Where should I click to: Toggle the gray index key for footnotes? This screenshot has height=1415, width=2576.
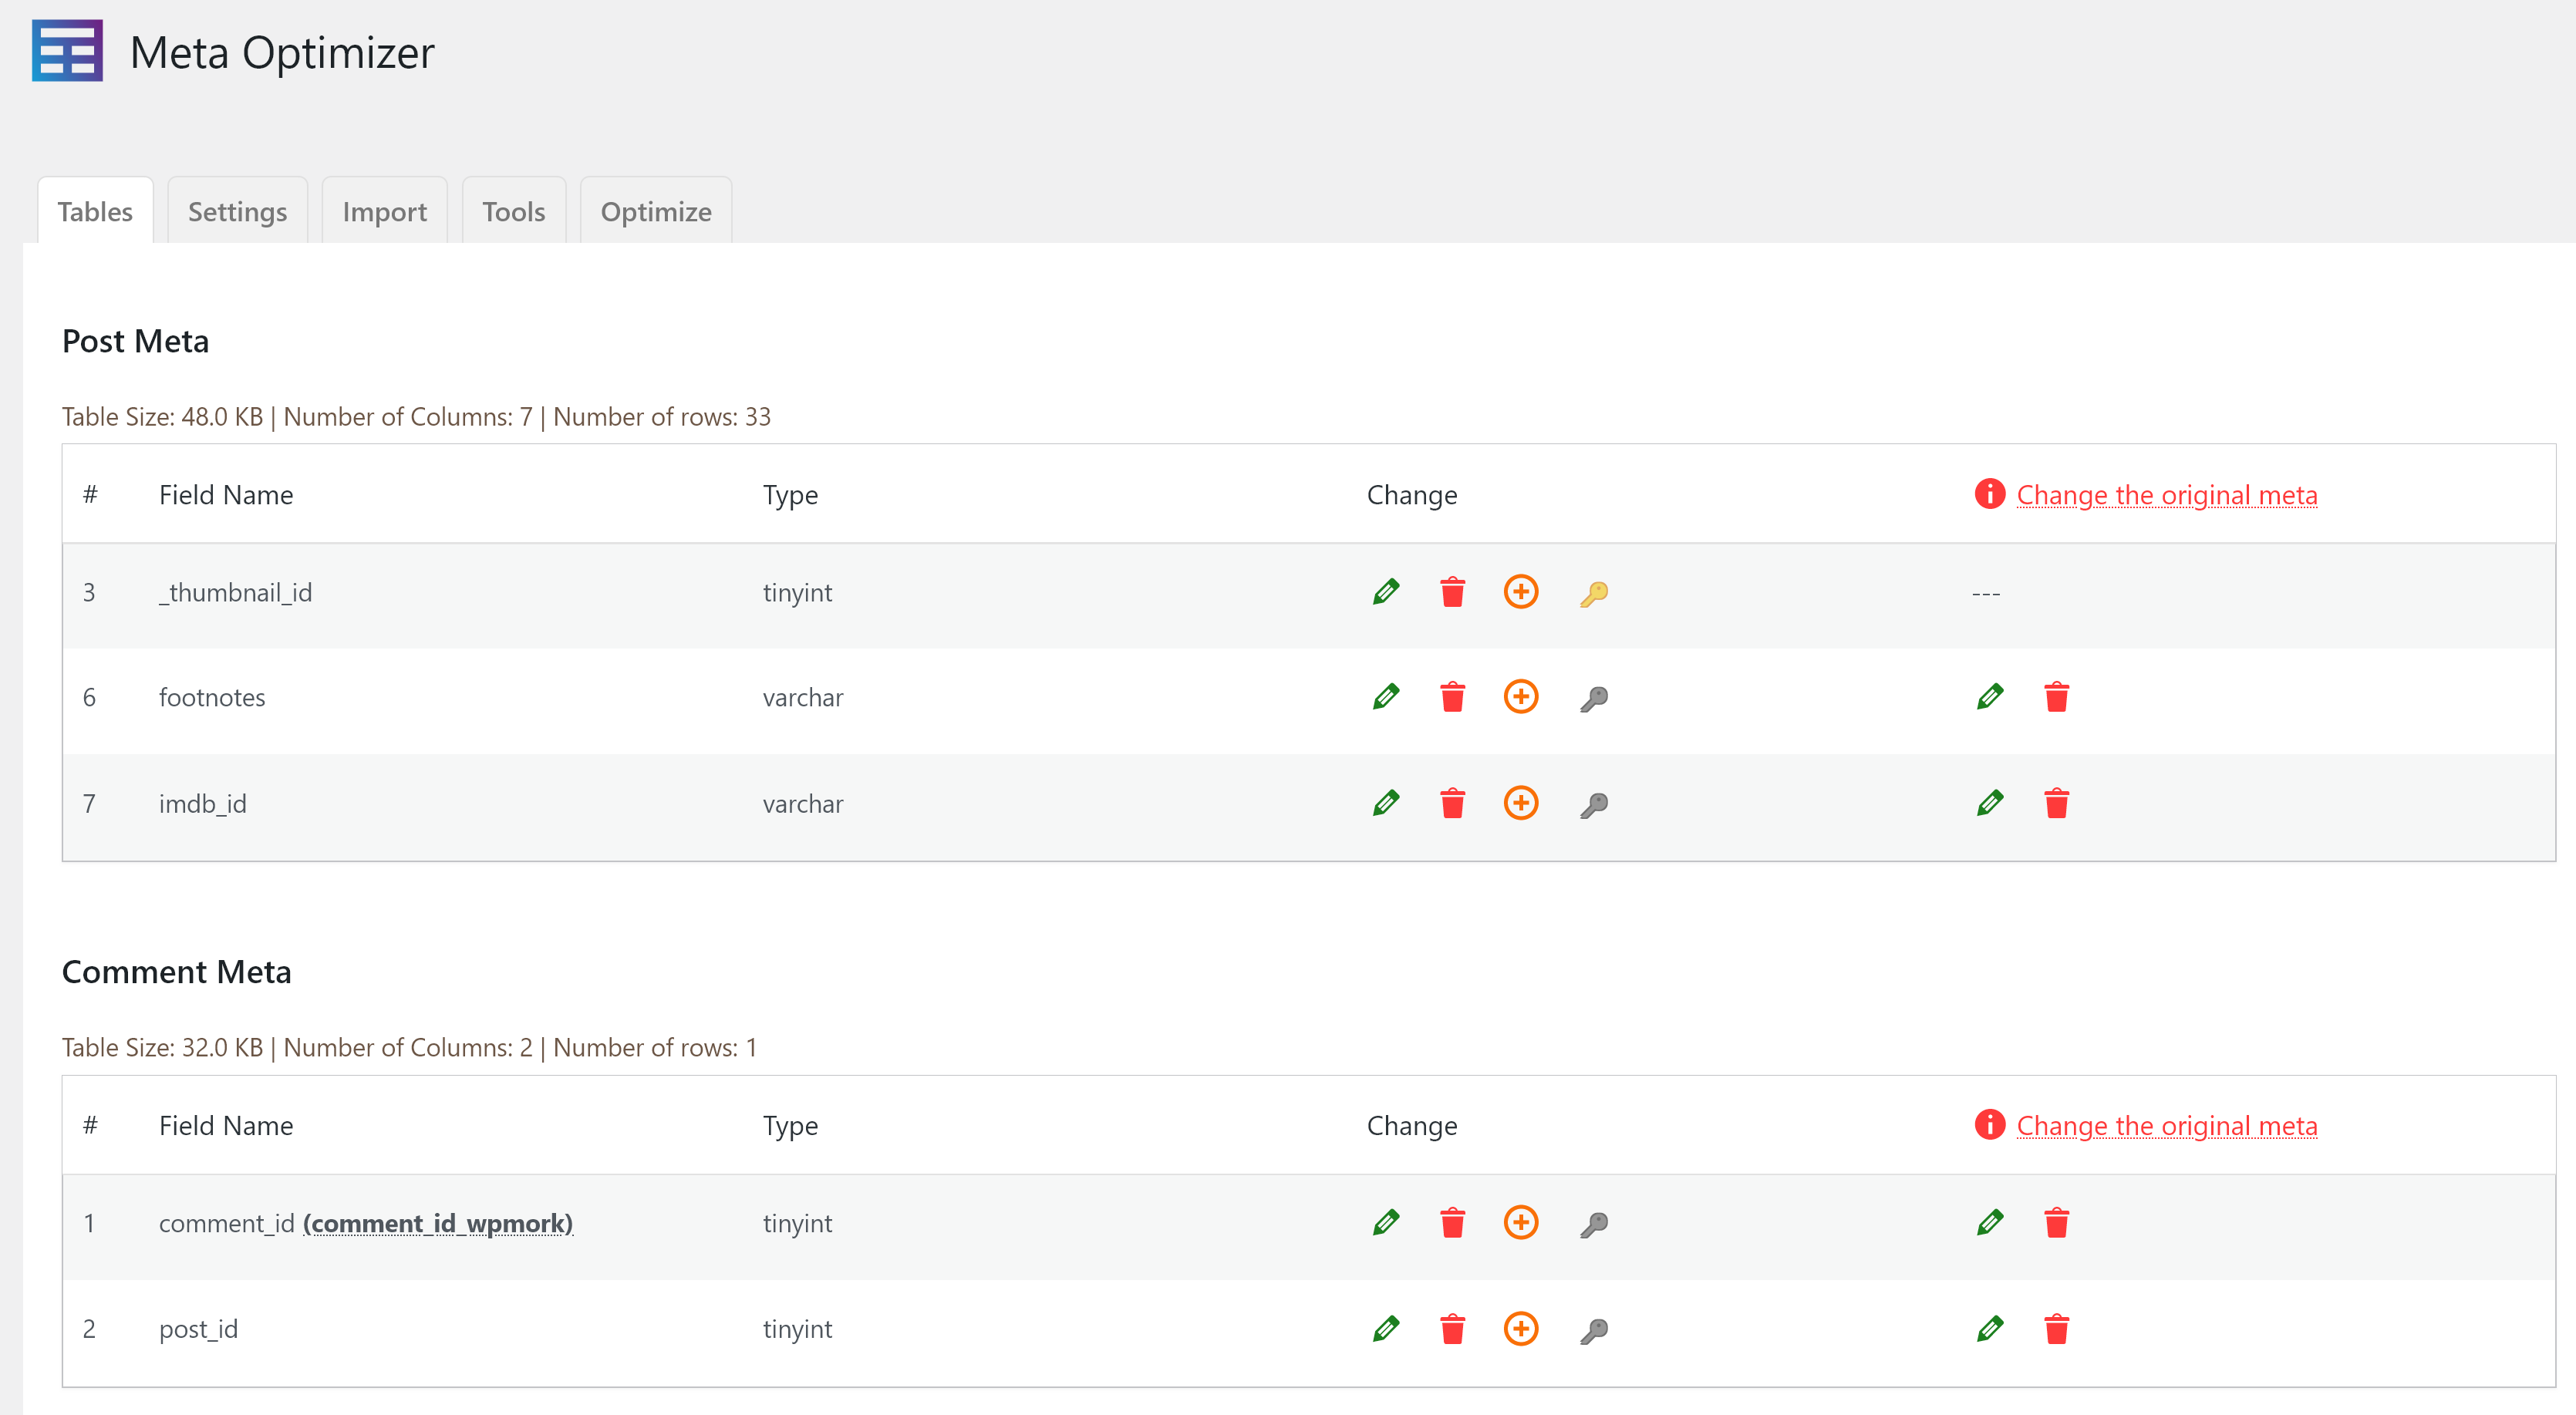[x=1594, y=699]
